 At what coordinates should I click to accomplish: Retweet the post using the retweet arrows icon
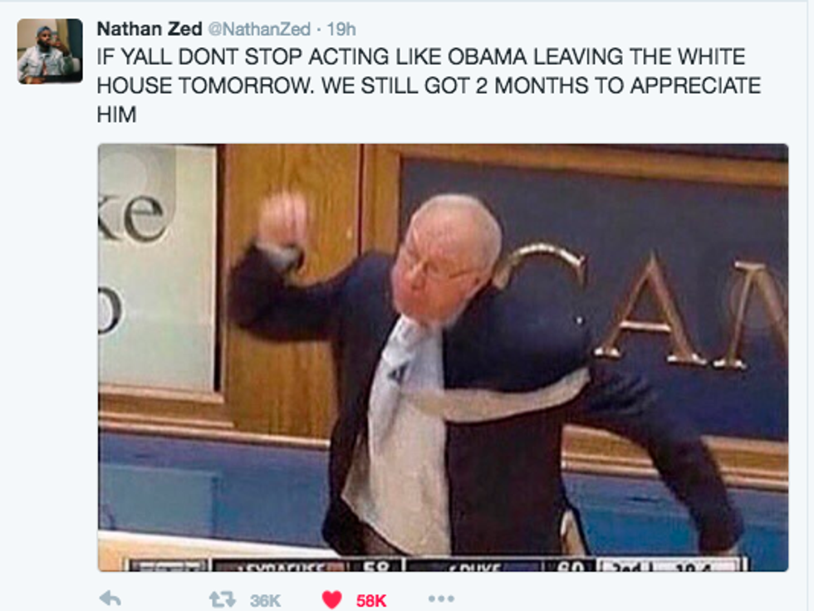point(223,599)
